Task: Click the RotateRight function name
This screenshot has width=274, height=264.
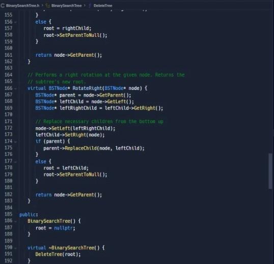Action: tap(87, 88)
